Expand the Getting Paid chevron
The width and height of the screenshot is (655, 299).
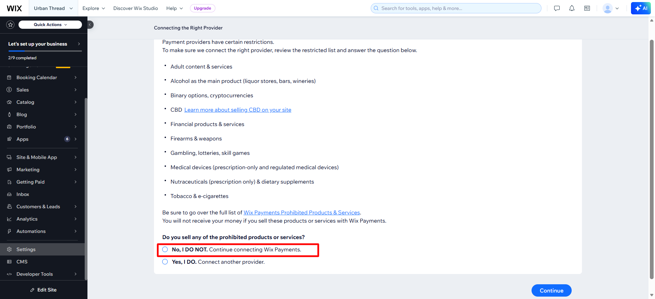tap(75, 182)
